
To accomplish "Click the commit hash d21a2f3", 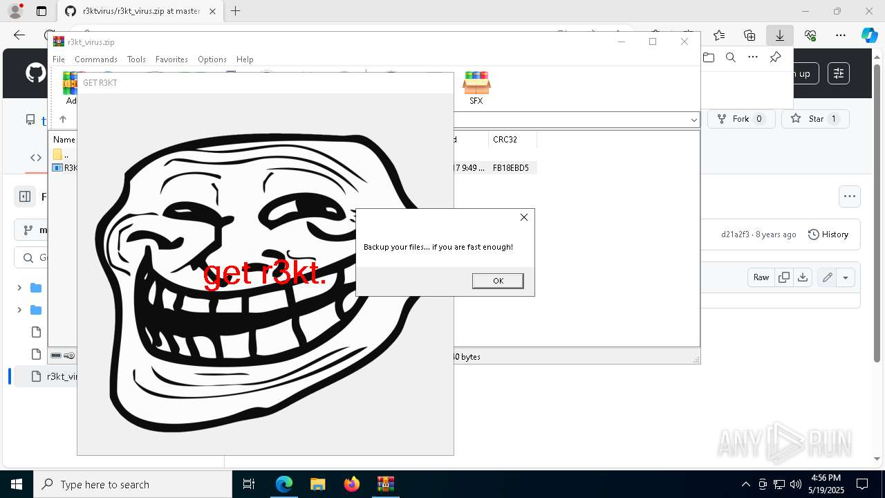I will click(x=735, y=234).
